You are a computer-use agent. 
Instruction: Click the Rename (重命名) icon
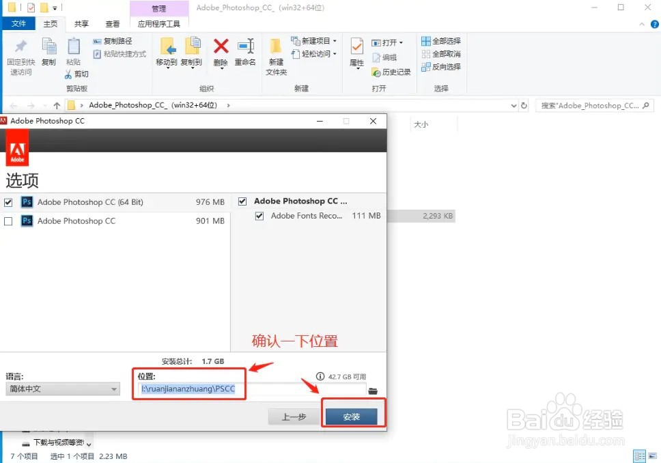(246, 46)
